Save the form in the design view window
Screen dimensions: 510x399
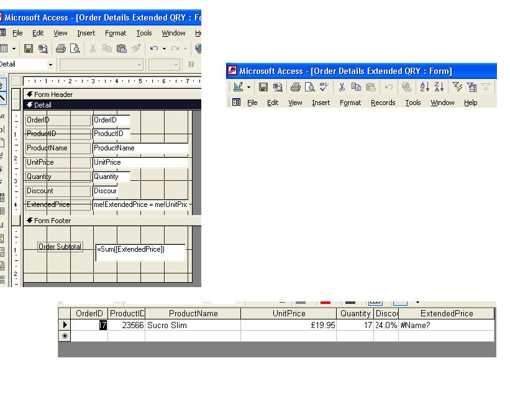(29, 49)
